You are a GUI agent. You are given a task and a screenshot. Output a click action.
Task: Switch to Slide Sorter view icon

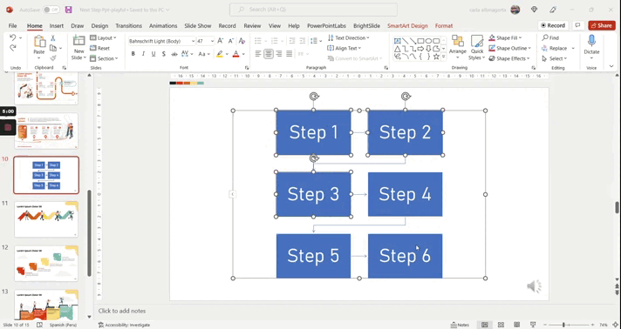pyautogui.click(x=501, y=325)
